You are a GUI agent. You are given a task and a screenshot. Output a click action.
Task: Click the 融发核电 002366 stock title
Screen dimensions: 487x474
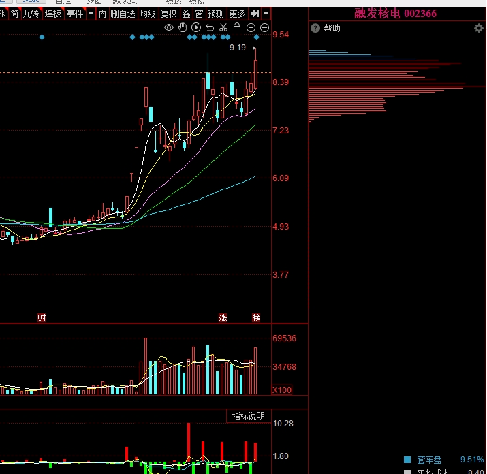tap(395, 14)
